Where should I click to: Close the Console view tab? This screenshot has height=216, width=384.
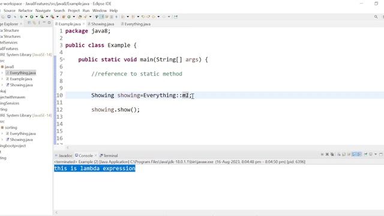(x=95, y=155)
